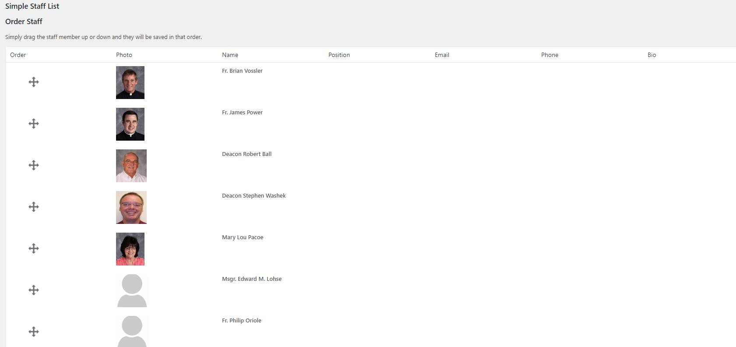
Task: Grab the move handle for Fr. Philip Oriole
Action: 34,332
